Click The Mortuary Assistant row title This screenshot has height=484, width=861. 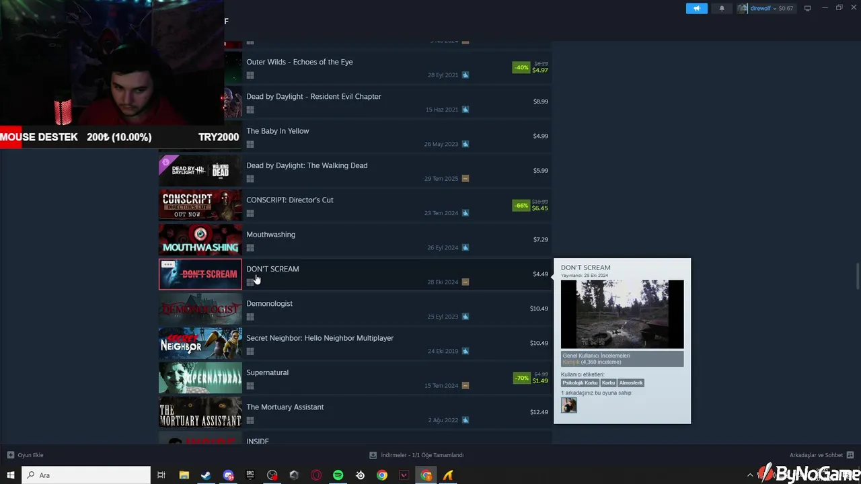285,407
